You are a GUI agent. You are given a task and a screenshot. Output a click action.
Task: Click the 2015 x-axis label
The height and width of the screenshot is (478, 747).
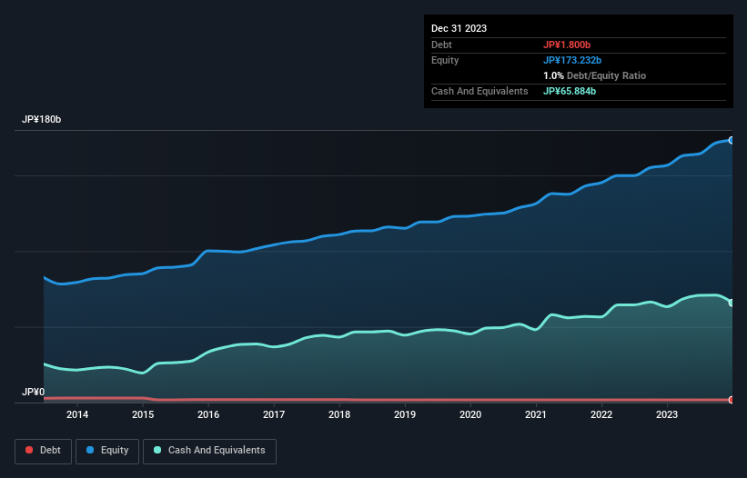pyautogui.click(x=143, y=414)
